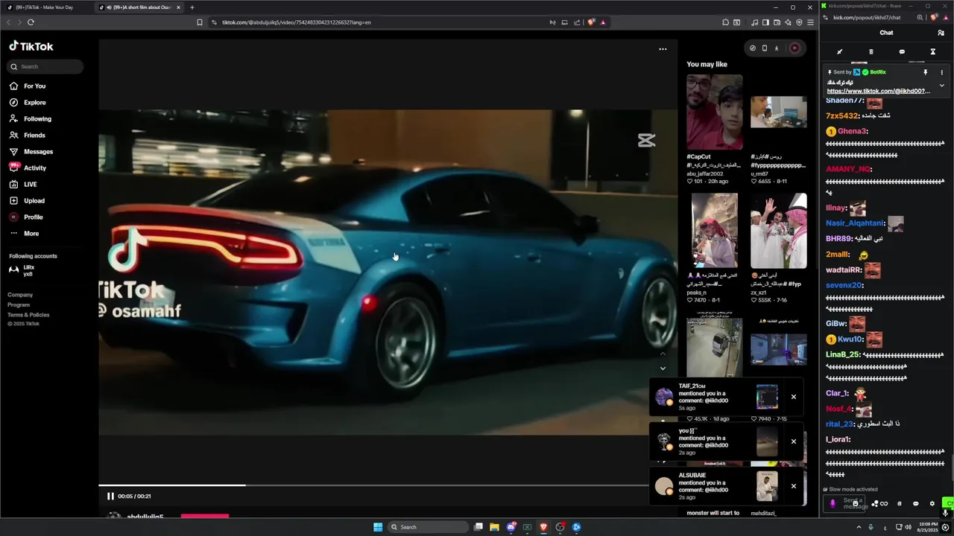954x536 pixels.
Task: Open the Kick chat users icon
Action: (x=941, y=33)
